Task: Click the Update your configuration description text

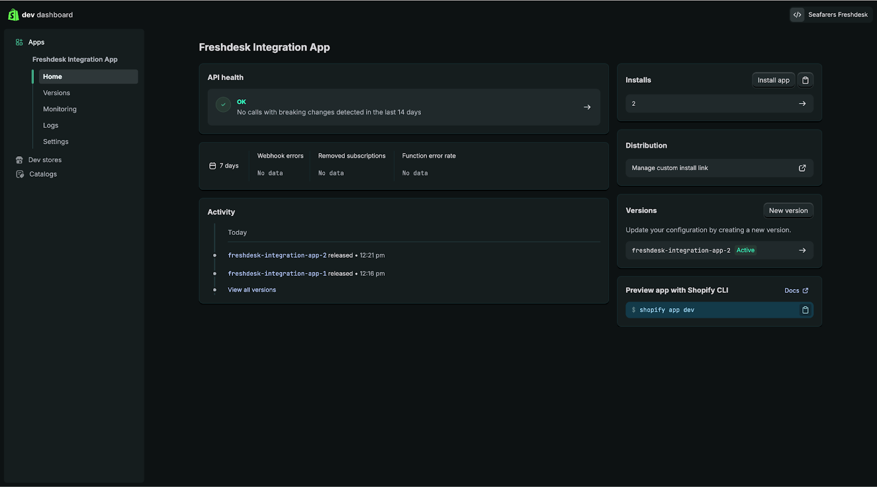Action: [708, 230]
